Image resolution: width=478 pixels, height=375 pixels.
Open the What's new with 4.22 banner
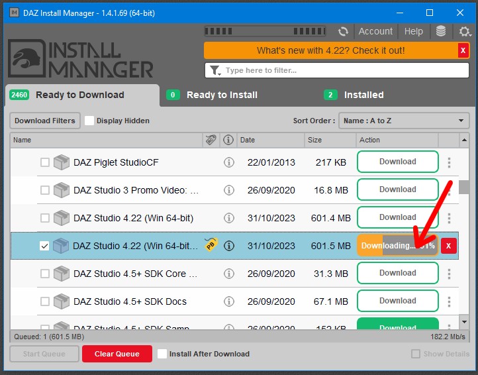point(331,50)
